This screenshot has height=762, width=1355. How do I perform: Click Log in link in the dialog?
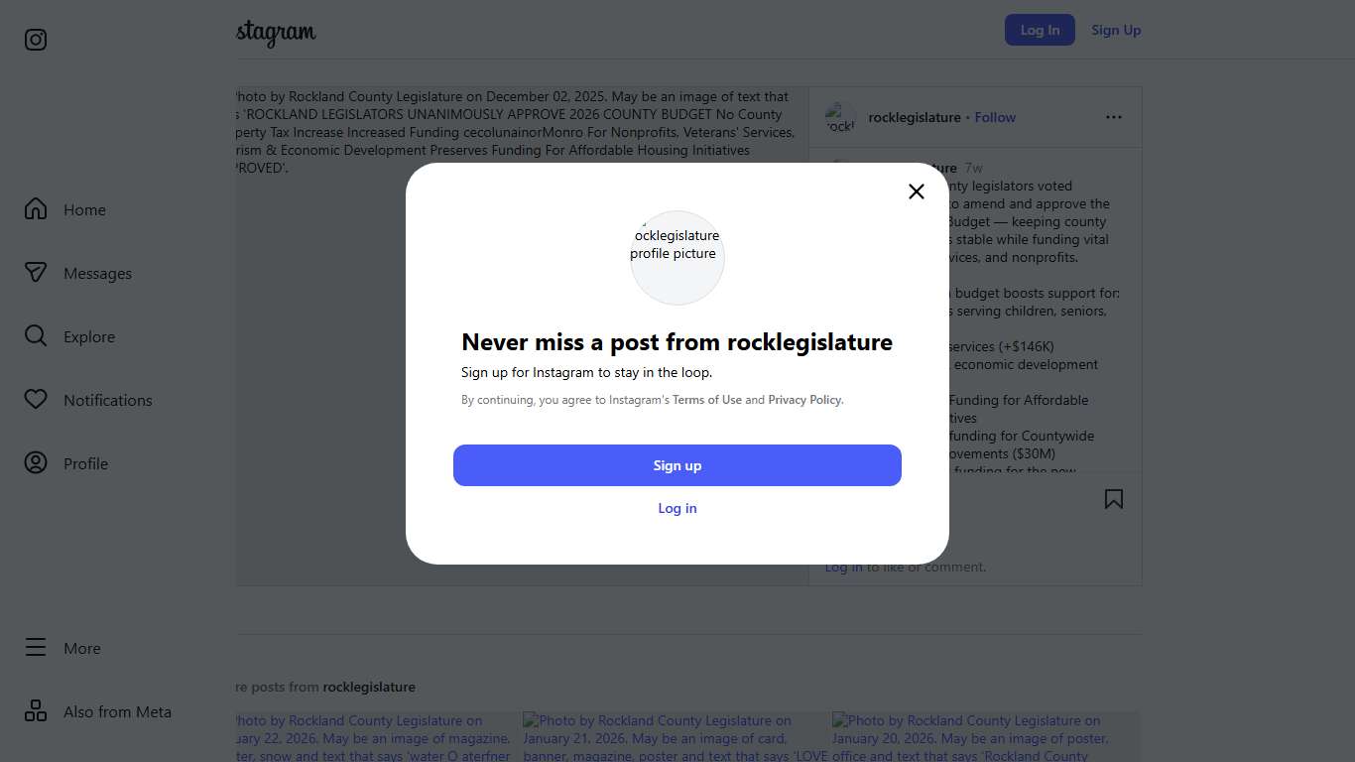677,508
